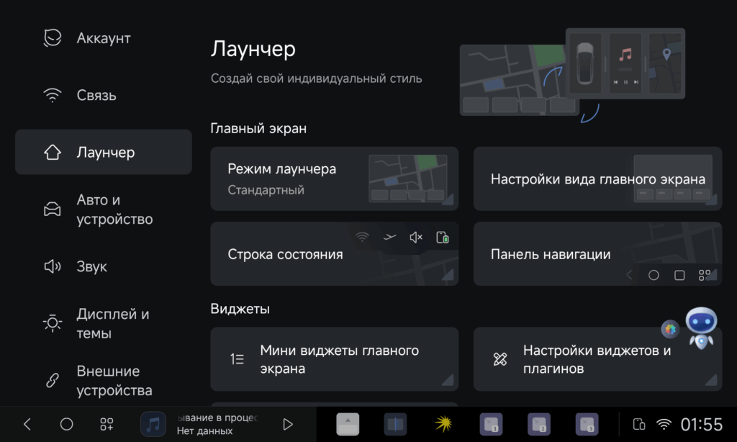Click the account face icon
The height and width of the screenshot is (442, 737).
click(x=52, y=38)
